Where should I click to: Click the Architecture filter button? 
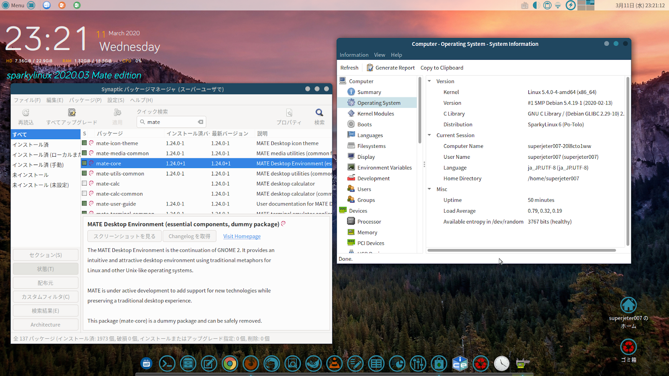pos(46,325)
